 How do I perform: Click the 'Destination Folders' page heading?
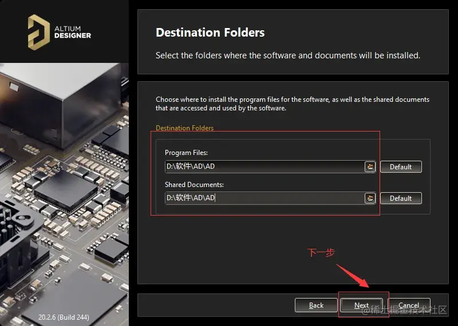210,33
